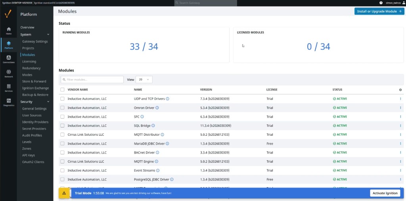
Task: Check the SFC row checkbox
Action: [x=62, y=116]
